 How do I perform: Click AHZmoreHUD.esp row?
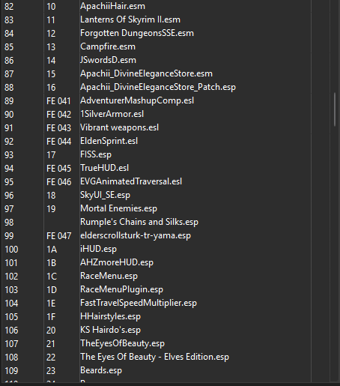pyautogui.click(x=117, y=262)
